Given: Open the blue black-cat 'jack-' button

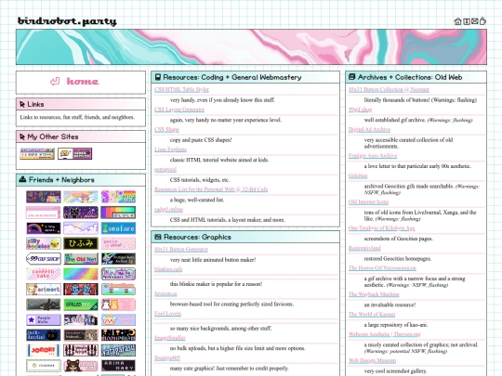Looking at the screenshot, I should coord(43,335).
